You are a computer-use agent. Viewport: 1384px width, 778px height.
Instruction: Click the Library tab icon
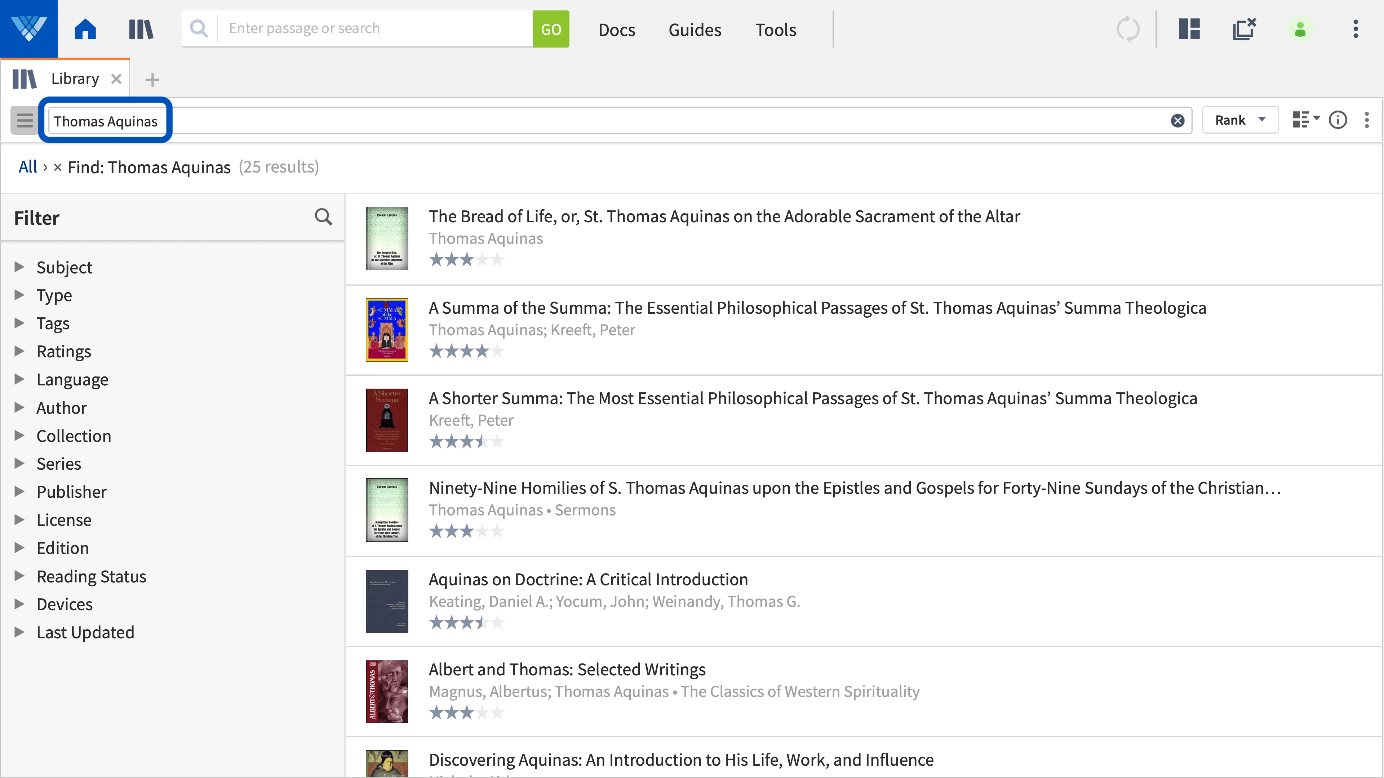25,79
